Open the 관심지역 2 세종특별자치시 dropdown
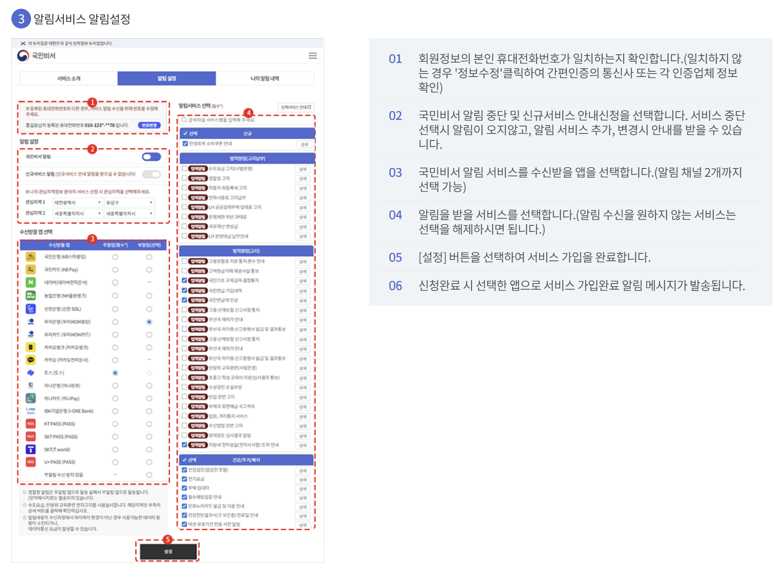This screenshot has height=568, width=781. pyautogui.click(x=78, y=214)
